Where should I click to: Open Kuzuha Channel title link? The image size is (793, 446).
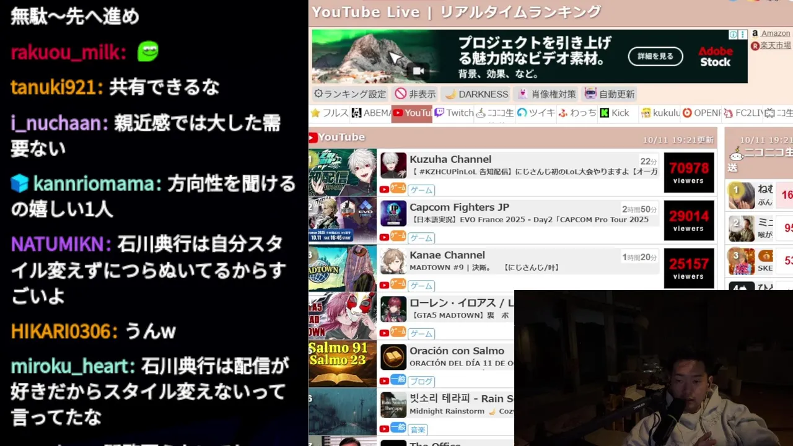(450, 159)
